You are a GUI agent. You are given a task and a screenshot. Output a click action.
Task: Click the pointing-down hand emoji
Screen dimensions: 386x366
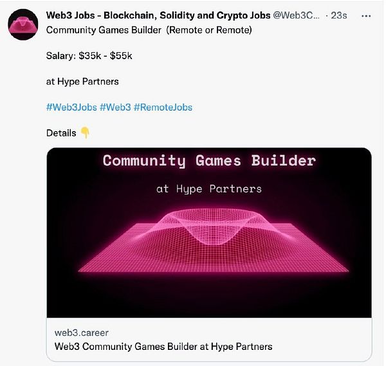click(x=85, y=133)
